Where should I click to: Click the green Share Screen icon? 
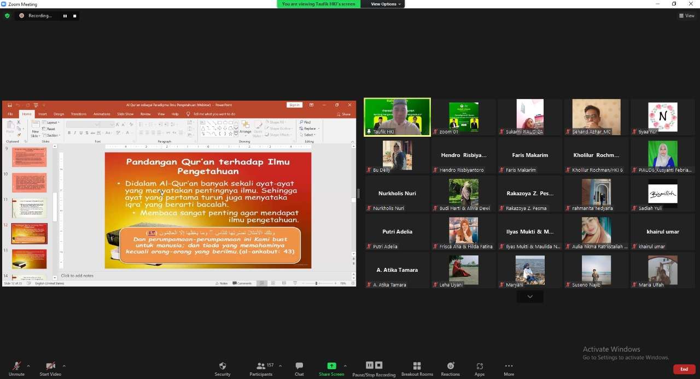click(331, 366)
